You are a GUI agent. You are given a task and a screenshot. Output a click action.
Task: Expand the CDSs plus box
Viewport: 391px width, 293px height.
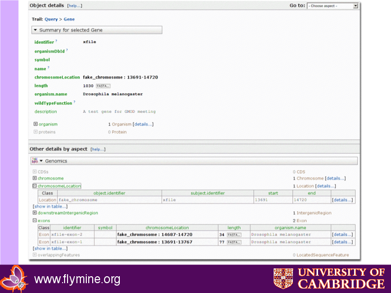[x=35, y=171]
